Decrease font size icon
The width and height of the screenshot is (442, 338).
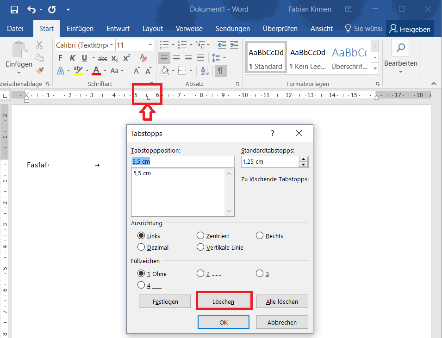pyautogui.click(x=148, y=71)
